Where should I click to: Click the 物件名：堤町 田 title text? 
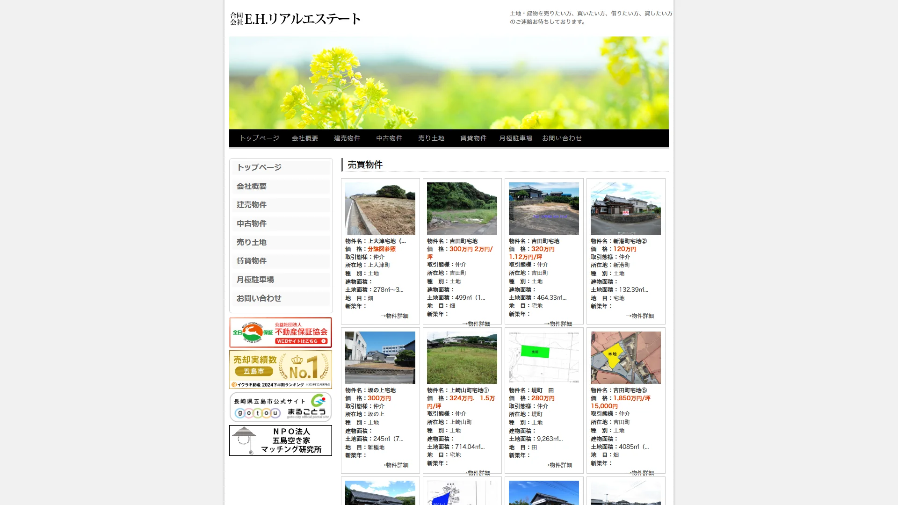[531, 390]
